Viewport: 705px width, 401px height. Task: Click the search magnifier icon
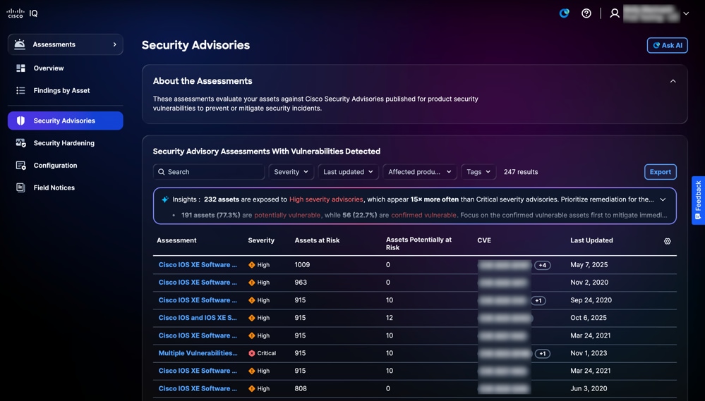(x=162, y=172)
